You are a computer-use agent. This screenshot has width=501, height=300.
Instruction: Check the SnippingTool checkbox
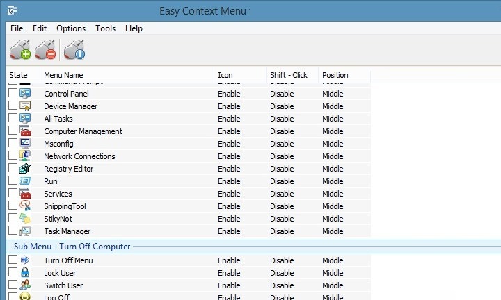point(13,205)
